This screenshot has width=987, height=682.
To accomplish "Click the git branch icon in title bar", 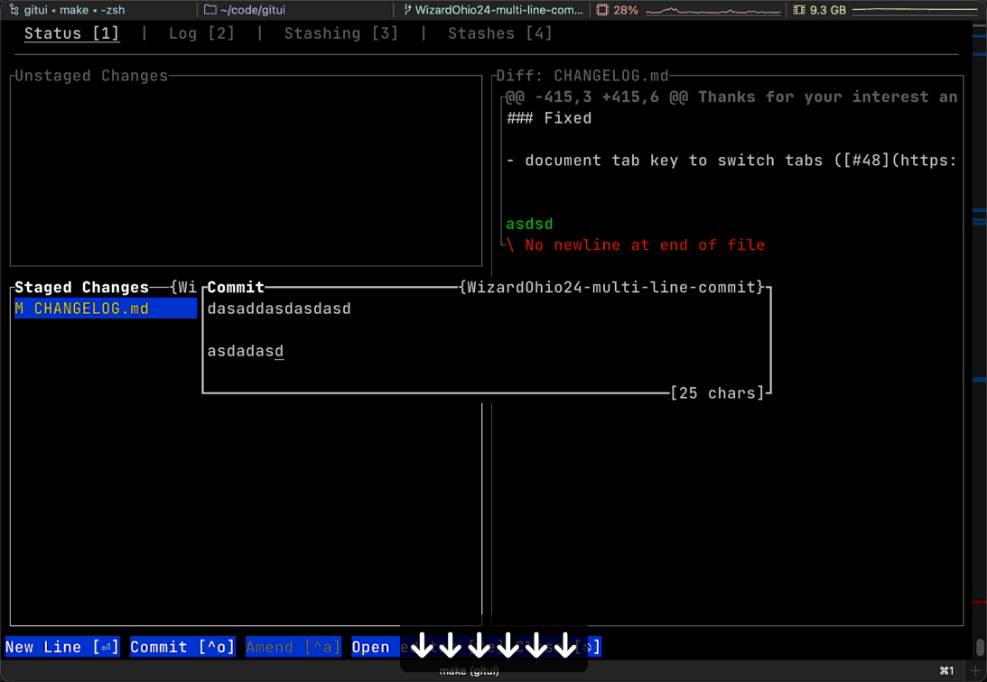I will [x=407, y=10].
